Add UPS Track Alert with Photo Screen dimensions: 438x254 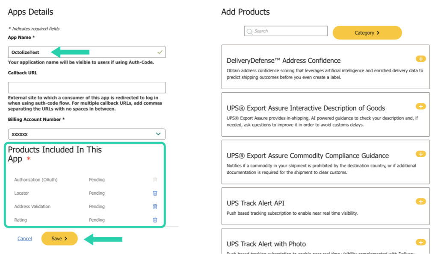(x=420, y=242)
